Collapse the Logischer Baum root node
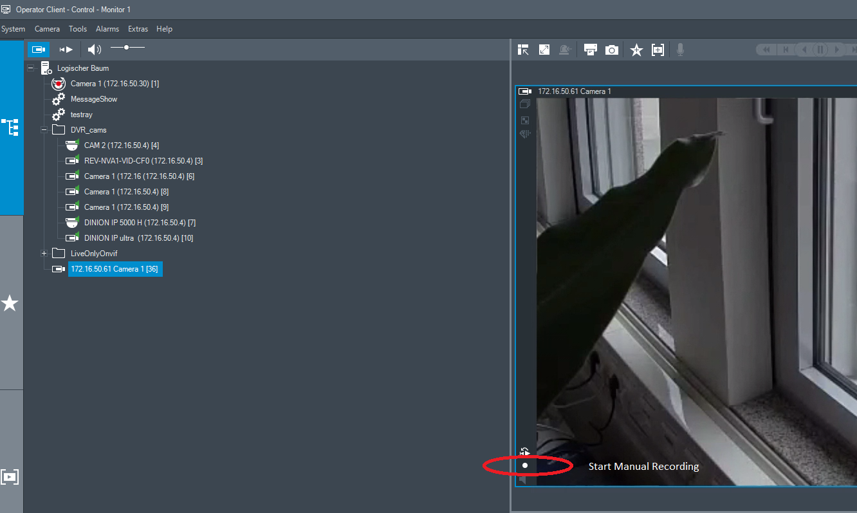 click(x=30, y=68)
